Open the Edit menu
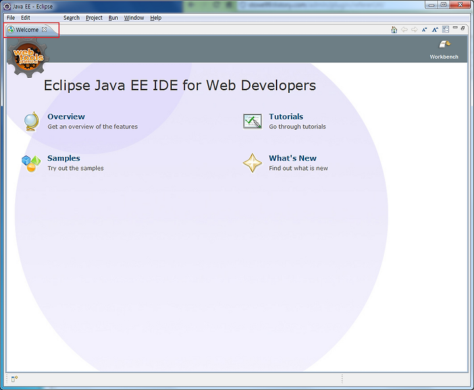The height and width of the screenshot is (390, 474). pyautogui.click(x=26, y=18)
